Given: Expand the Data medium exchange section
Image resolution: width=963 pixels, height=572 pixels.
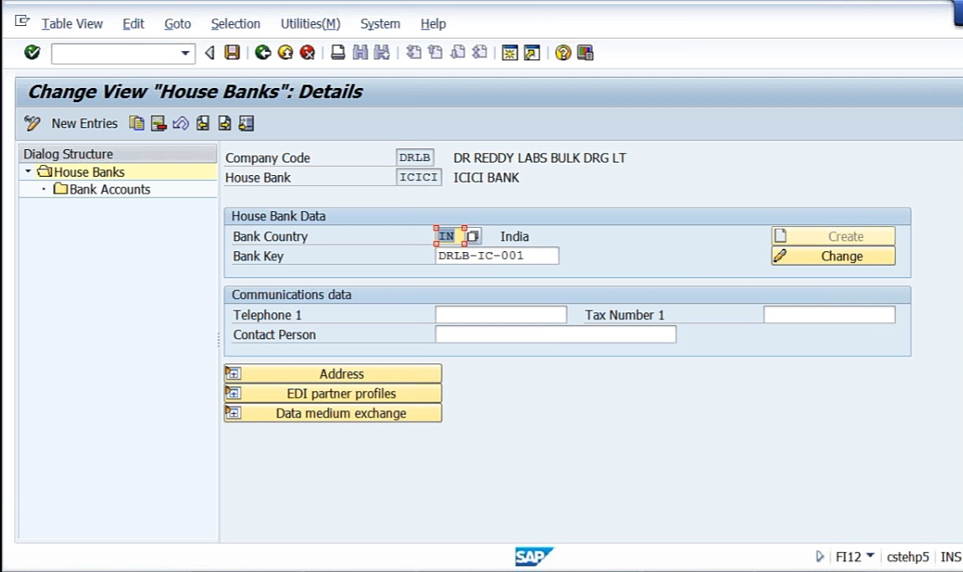Looking at the screenshot, I should (333, 413).
